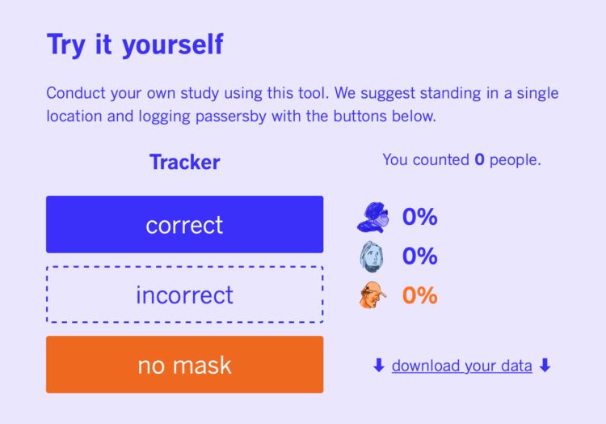Click the 0% beside the masked face
This screenshot has height=424, width=606.
419,217
